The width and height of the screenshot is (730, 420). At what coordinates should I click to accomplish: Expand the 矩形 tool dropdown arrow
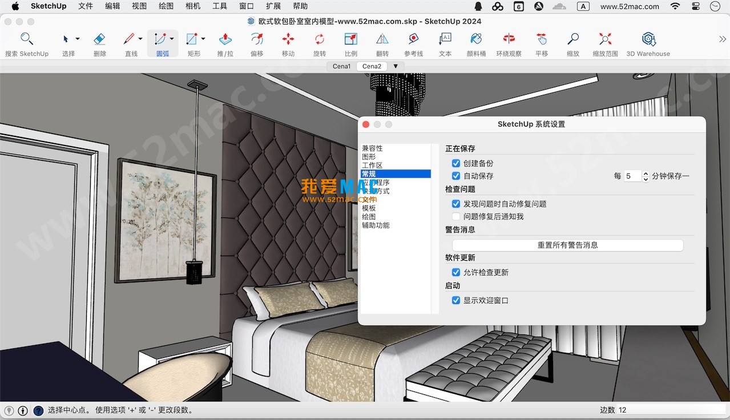pyautogui.click(x=203, y=39)
